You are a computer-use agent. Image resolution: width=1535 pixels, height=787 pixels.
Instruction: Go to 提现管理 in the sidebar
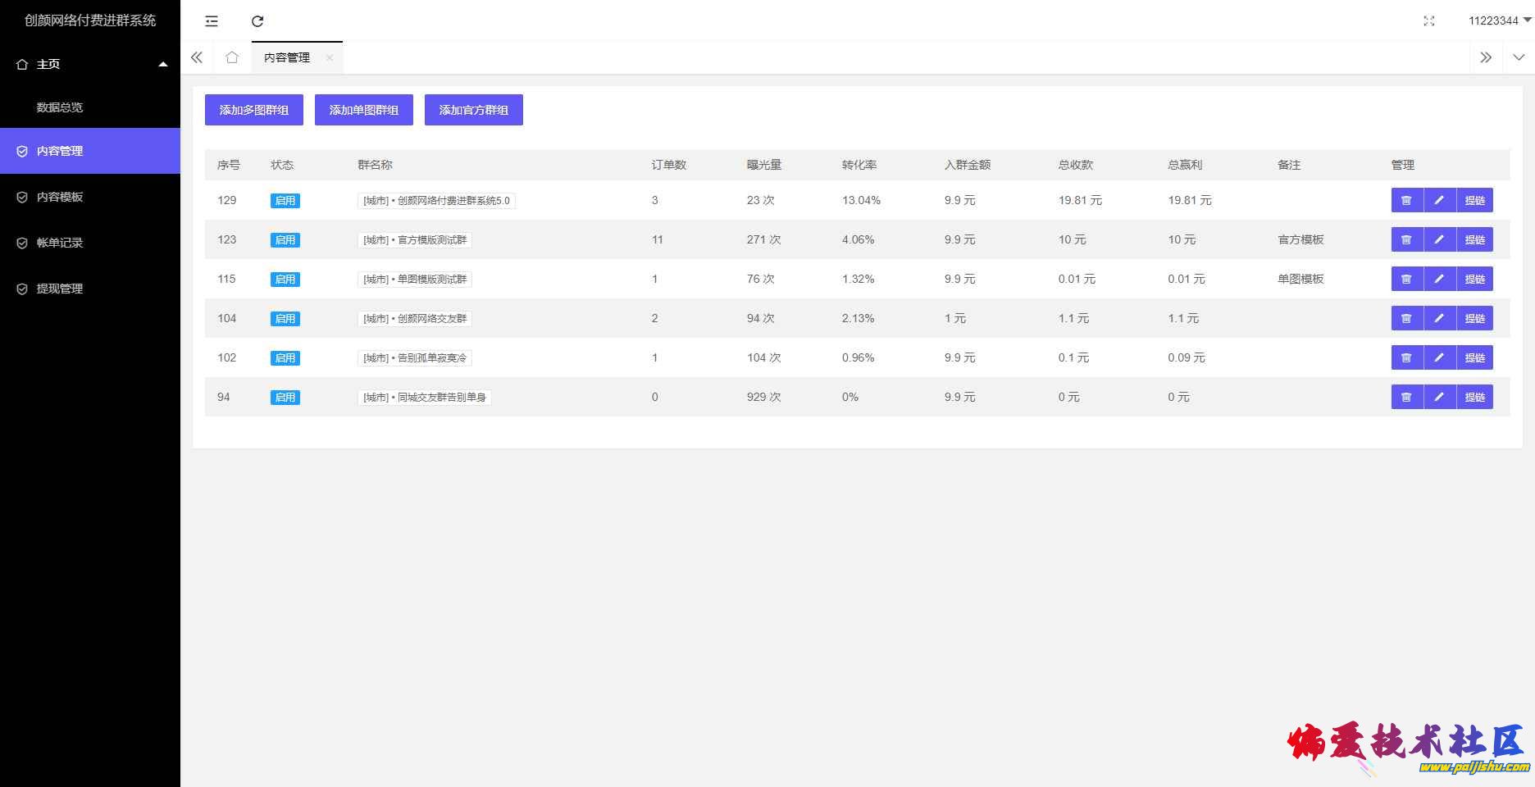point(60,289)
